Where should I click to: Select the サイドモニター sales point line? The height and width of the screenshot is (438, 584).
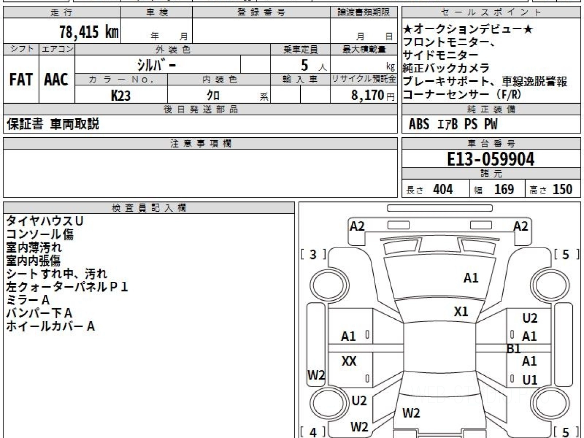point(441,55)
